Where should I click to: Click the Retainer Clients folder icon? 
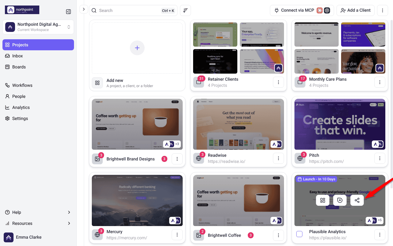199,82
